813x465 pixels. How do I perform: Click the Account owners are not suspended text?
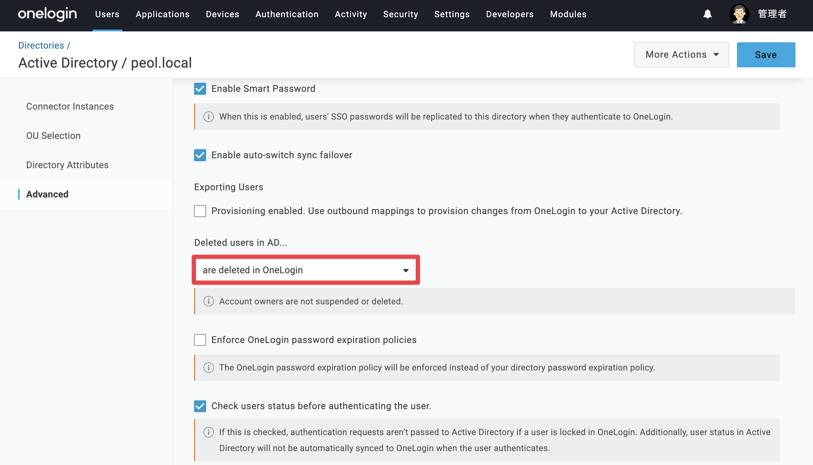coord(311,301)
